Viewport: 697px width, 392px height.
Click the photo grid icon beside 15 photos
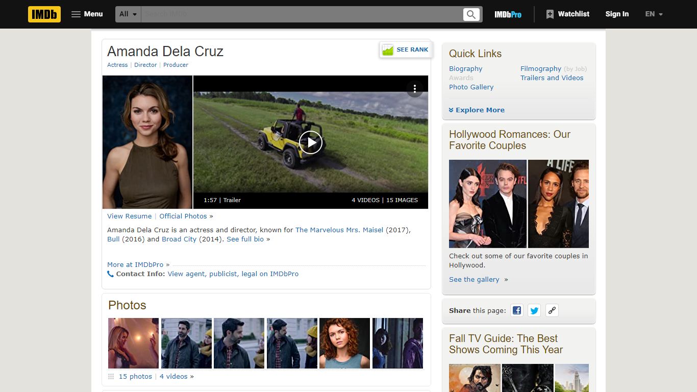coord(111,377)
